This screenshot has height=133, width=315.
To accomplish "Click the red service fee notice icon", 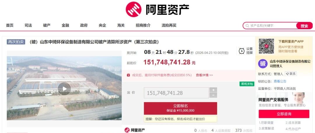I will pos(128,75).
